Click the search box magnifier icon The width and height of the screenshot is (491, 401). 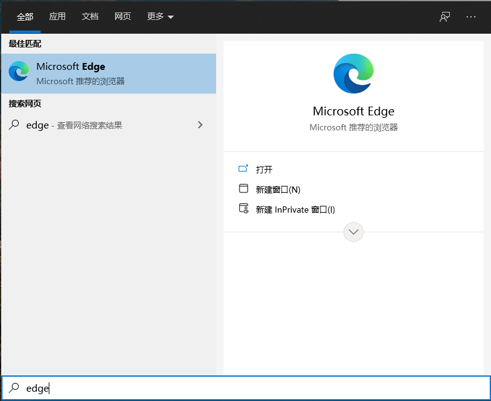coord(14,388)
